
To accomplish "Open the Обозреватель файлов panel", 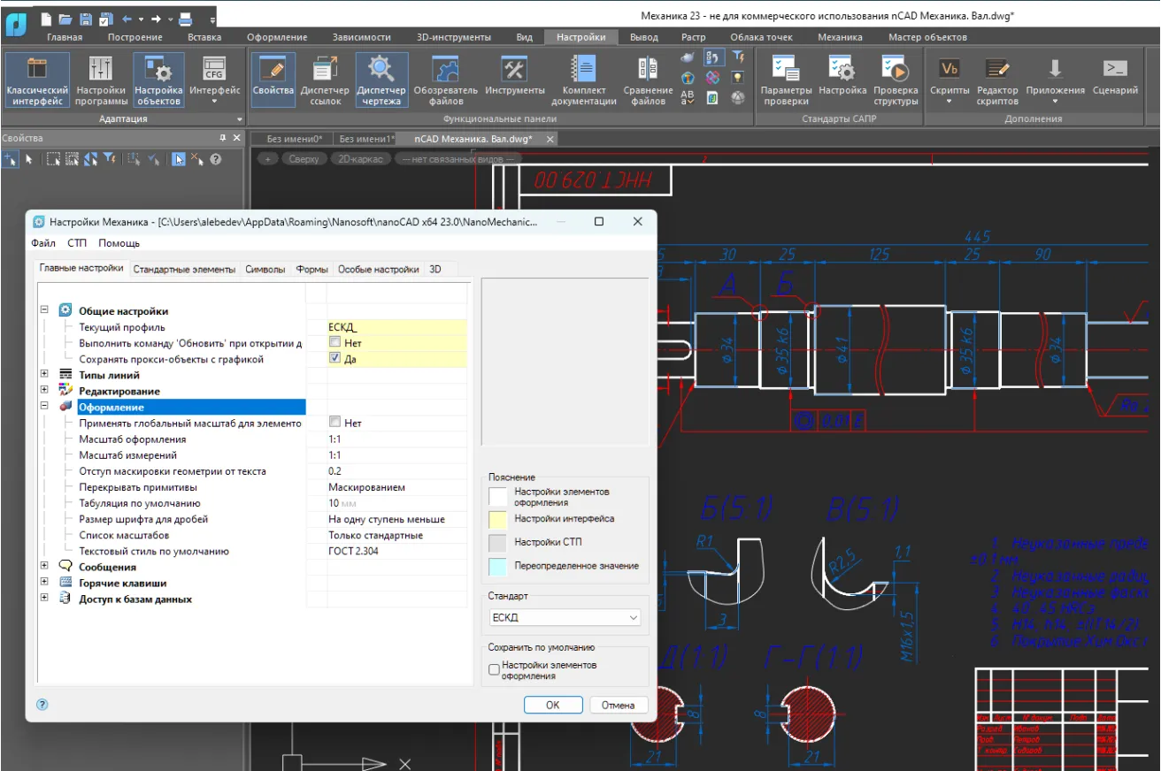I will coord(445,80).
